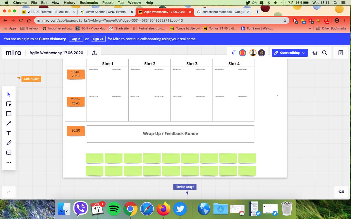
Task: Click the export board upload icon
Action: coord(94,53)
